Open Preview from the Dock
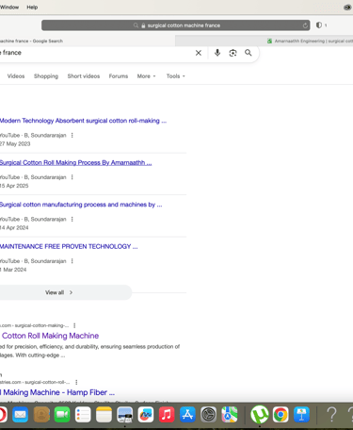The height and width of the screenshot is (430, 353). click(125, 415)
